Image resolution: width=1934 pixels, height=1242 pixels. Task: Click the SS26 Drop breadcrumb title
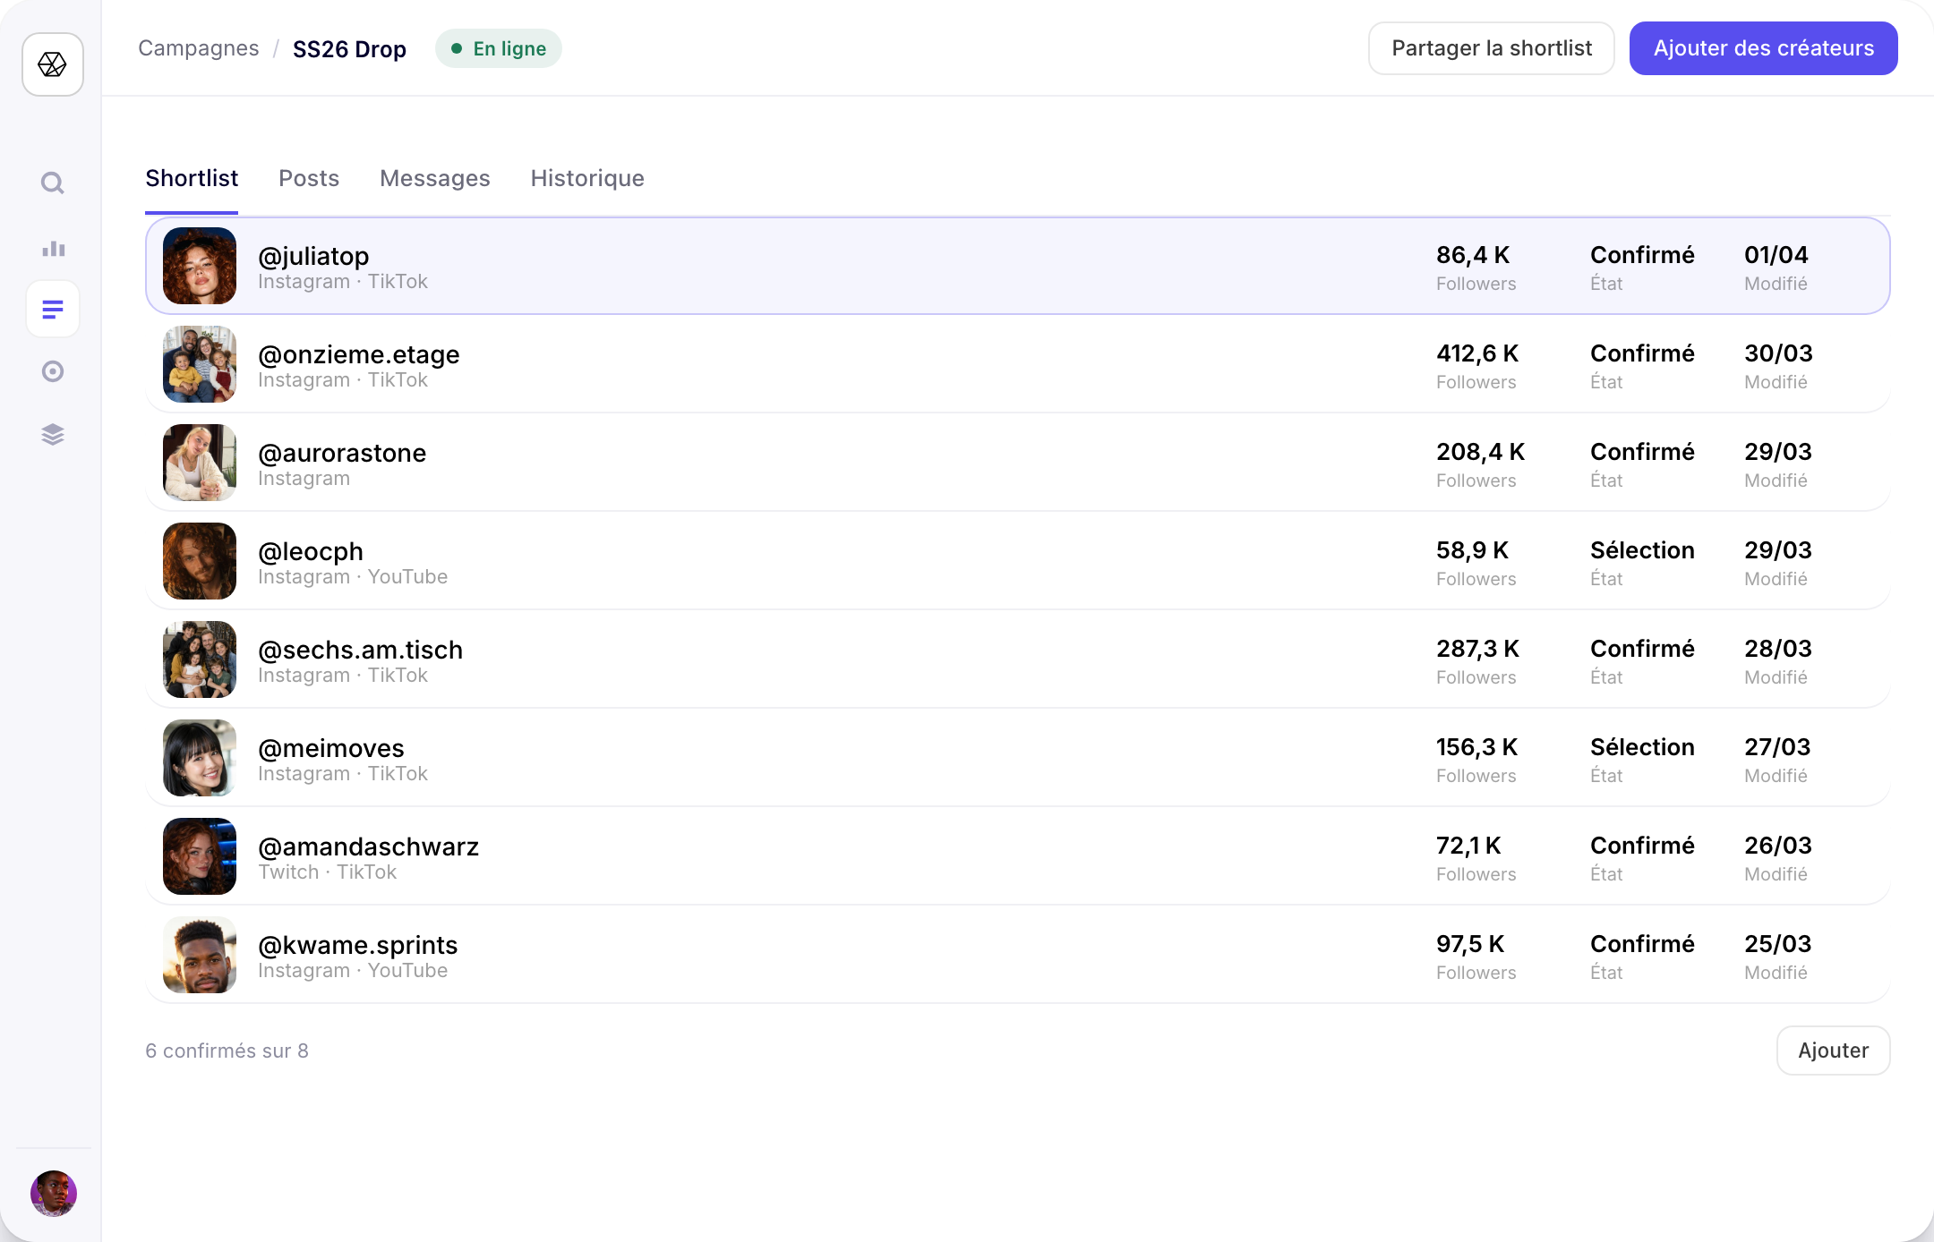click(349, 49)
